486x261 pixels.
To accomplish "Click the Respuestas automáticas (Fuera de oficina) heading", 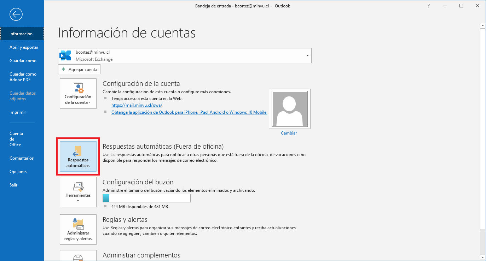I will 163,146.
